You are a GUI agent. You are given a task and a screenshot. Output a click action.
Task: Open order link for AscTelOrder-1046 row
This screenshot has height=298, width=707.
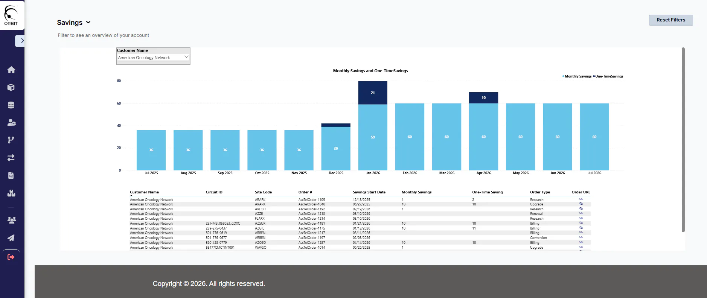coord(581,204)
